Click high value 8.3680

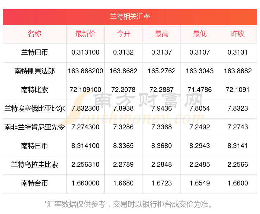(162, 146)
